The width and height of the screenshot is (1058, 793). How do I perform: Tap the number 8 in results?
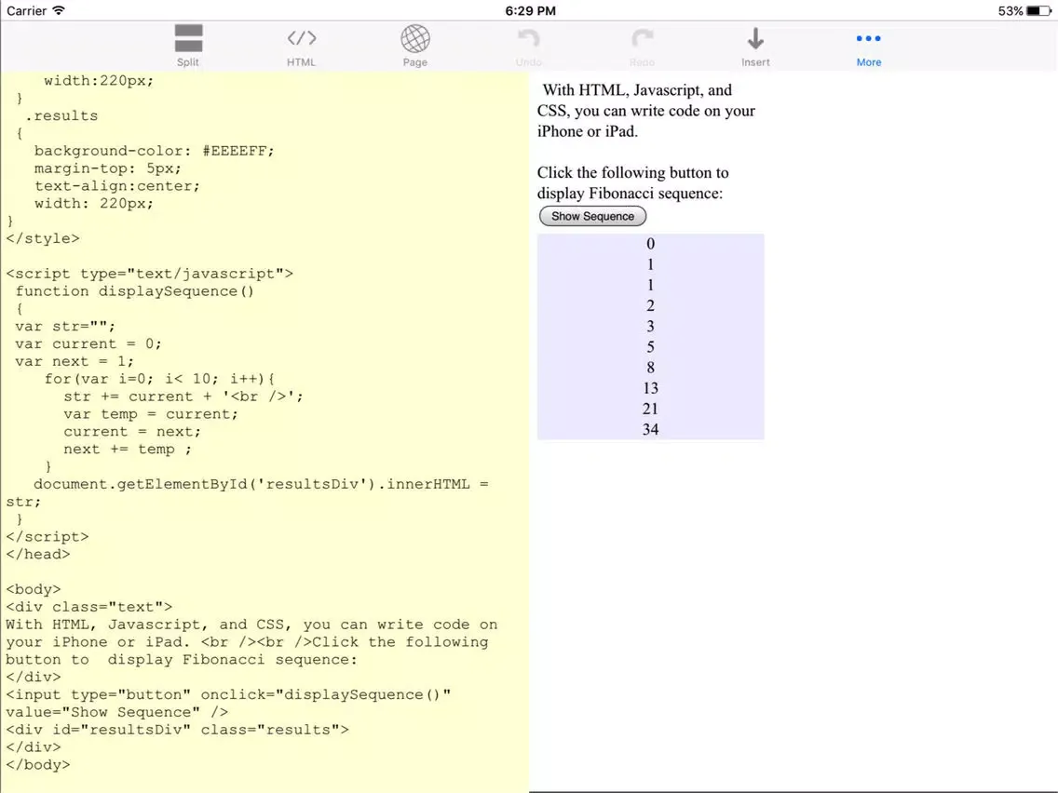[x=650, y=368]
